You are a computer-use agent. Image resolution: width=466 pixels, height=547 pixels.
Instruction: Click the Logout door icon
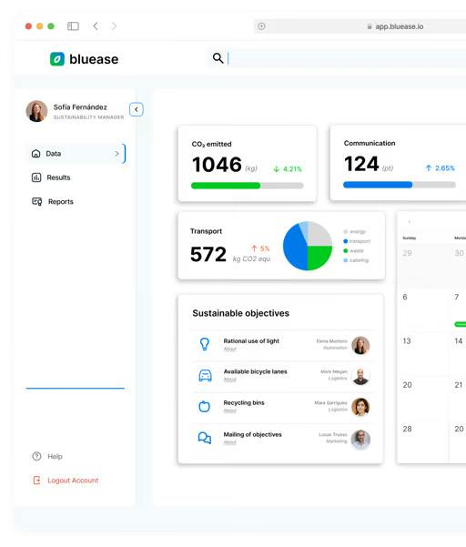[36, 481]
